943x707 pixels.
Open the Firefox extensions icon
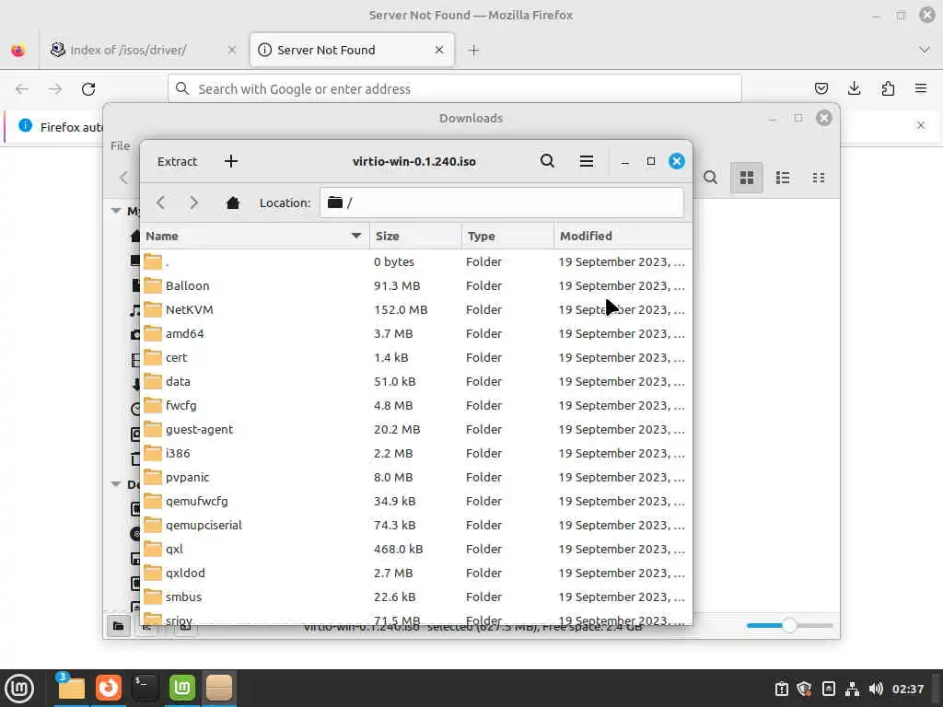point(888,89)
